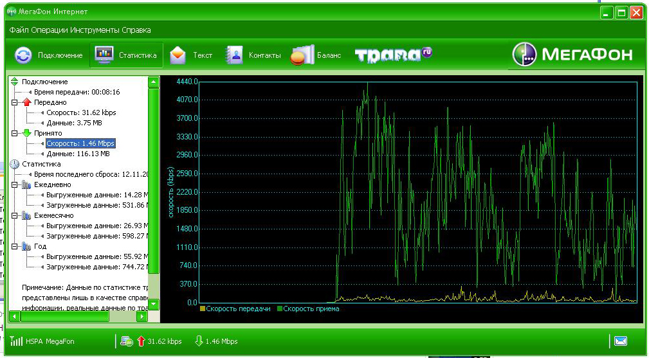Select Загруженные данные: 531.86 row
Viewport: 649px width, 358px height.
click(97, 205)
